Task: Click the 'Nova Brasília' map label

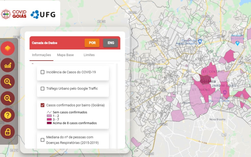Action: click(217, 119)
